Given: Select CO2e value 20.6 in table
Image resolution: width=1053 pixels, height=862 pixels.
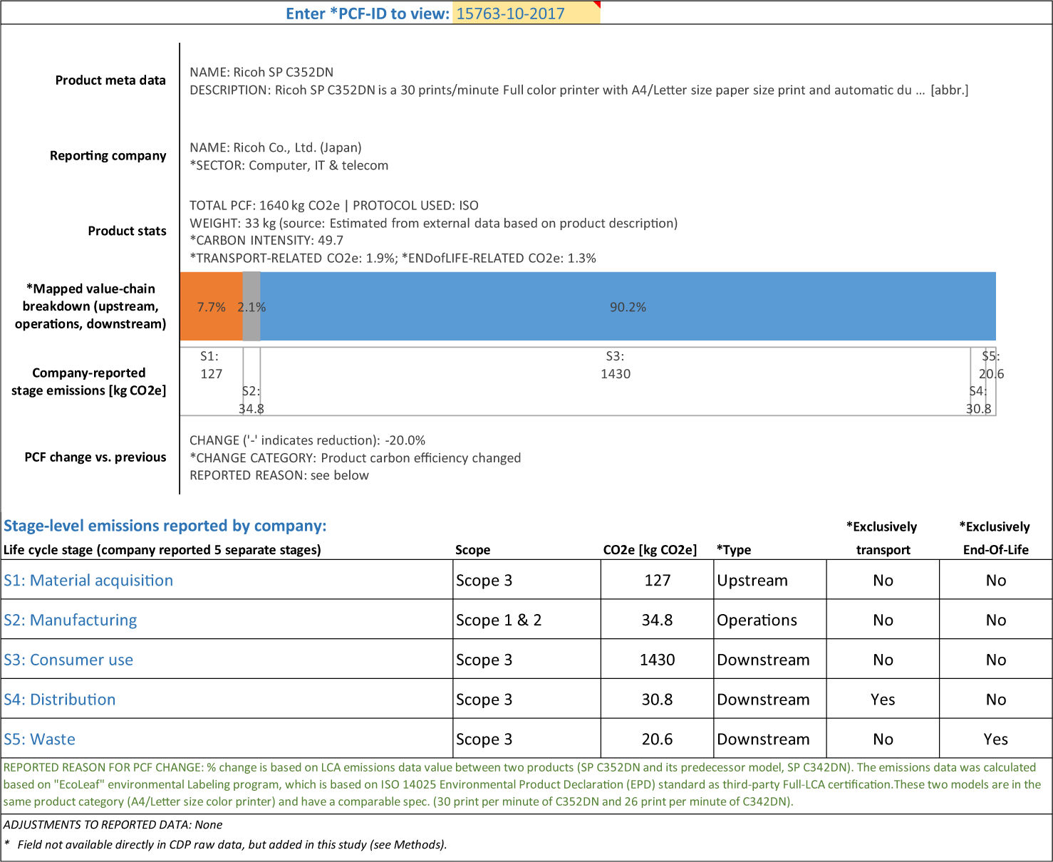Looking at the screenshot, I should point(657,739).
